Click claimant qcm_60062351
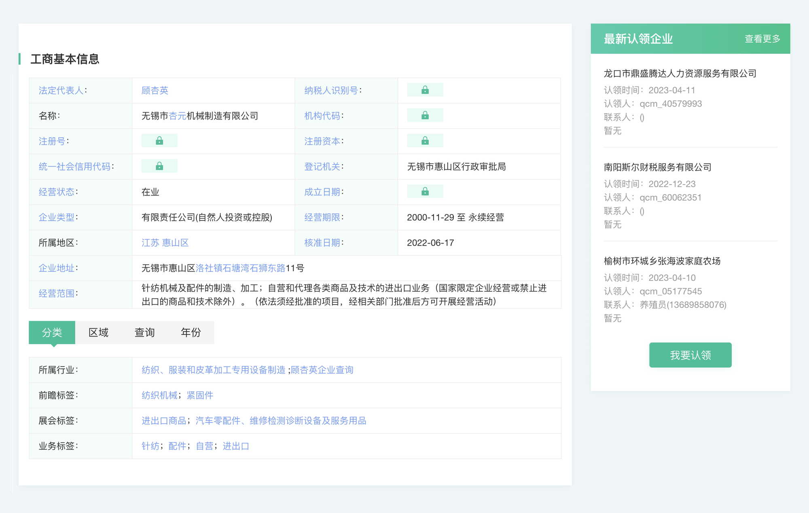Image resolution: width=809 pixels, height=513 pixels. pyautogui.click(x=671, y=198)
